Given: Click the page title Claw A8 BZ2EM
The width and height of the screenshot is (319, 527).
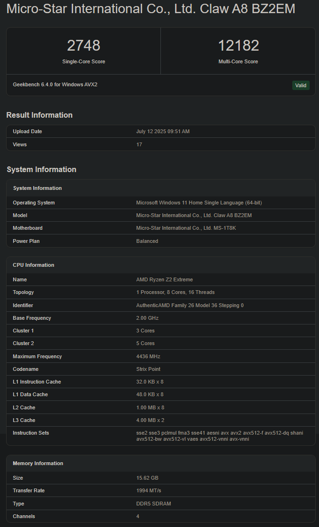Looking at the screenshot, I should [x=151, y=8].
